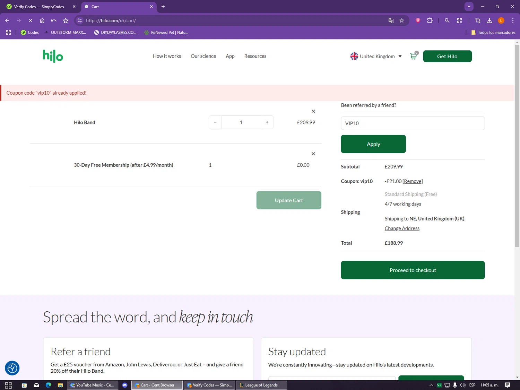Switch to YouTube Music taskbar window
The height and width of the screenshot is (390, 520).
[93, 385]
